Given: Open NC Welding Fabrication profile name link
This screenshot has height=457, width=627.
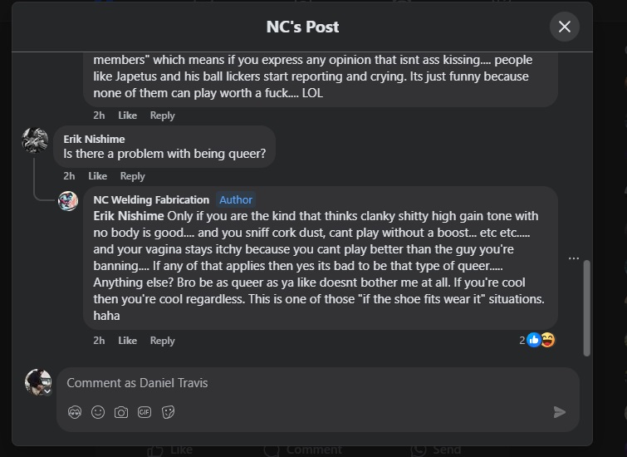Looking at the screenshot, I should pos(151,199).
